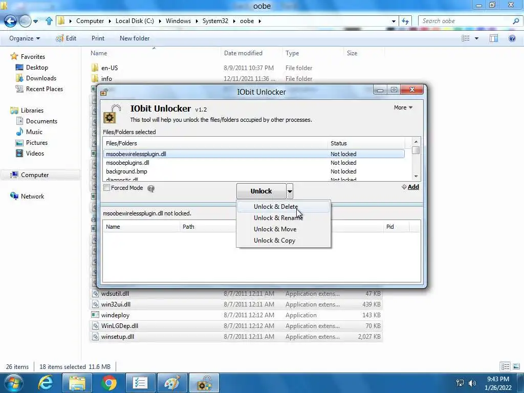
Task: Expand the address bar history dropdown
Action: pos(394,21)
